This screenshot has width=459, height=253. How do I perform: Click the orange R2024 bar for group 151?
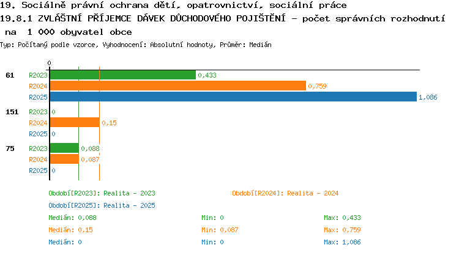point(75,122)
